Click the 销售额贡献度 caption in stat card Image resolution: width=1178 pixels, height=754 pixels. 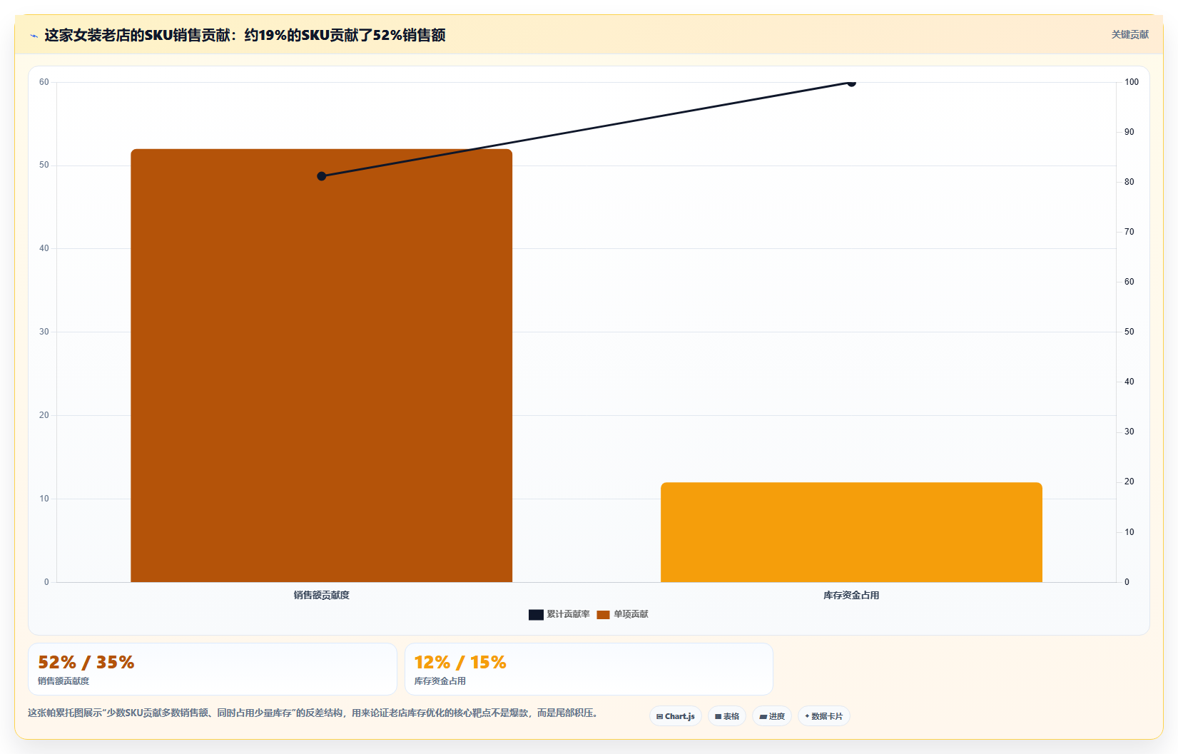(x=64, y=681)
